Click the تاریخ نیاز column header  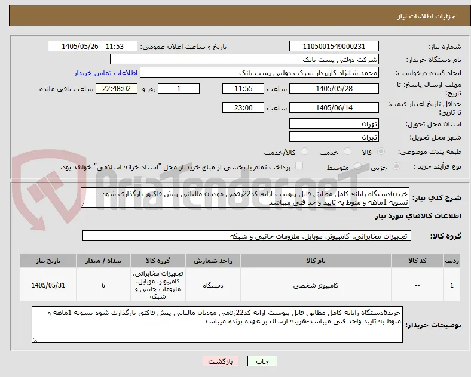pos(48,261)
